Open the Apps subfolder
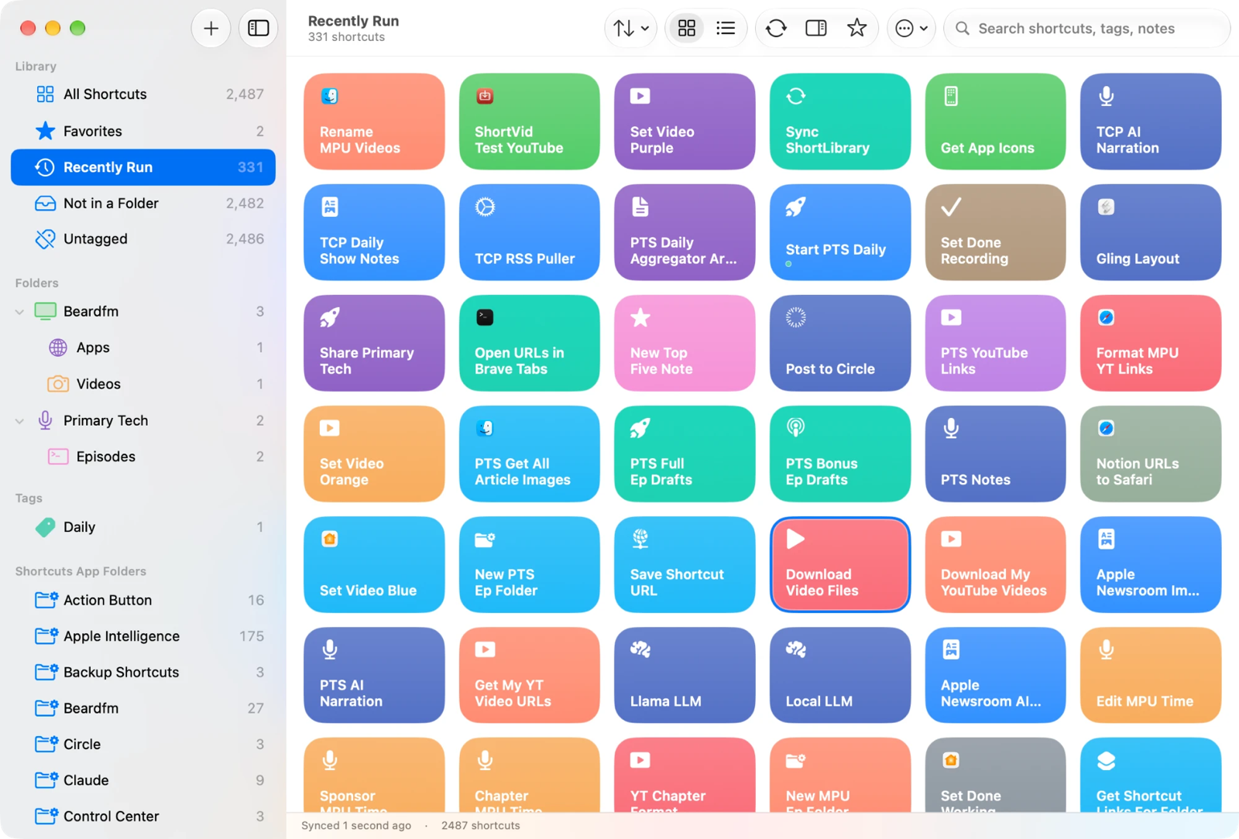This screenshot has width=1239, height=839. [x=143, y=348]
